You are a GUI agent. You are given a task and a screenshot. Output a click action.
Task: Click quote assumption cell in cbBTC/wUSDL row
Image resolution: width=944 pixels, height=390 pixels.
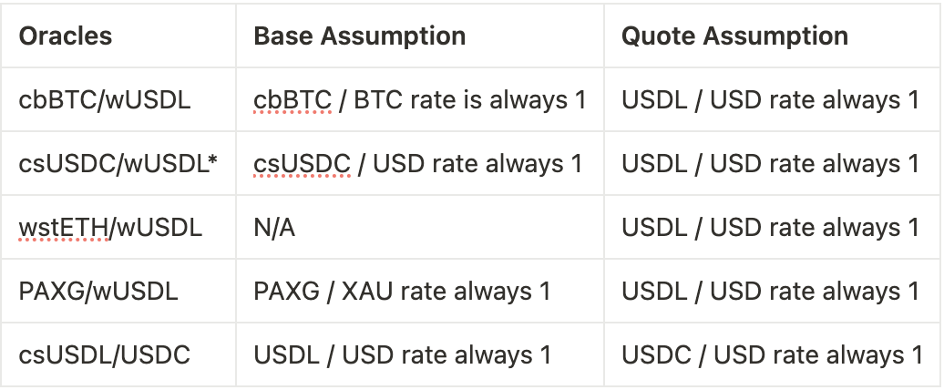(x=771, y=99)
